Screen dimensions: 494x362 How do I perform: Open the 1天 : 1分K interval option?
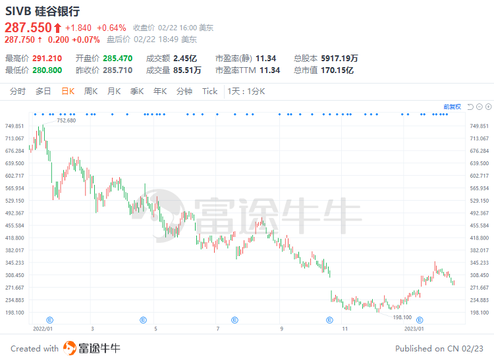pos(246,91)
